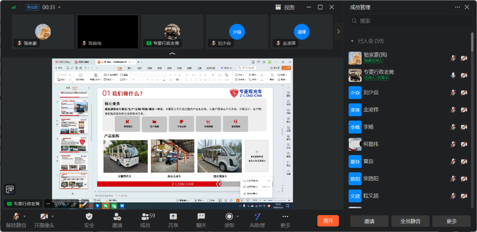Open the annotation pencil tool

85,204
